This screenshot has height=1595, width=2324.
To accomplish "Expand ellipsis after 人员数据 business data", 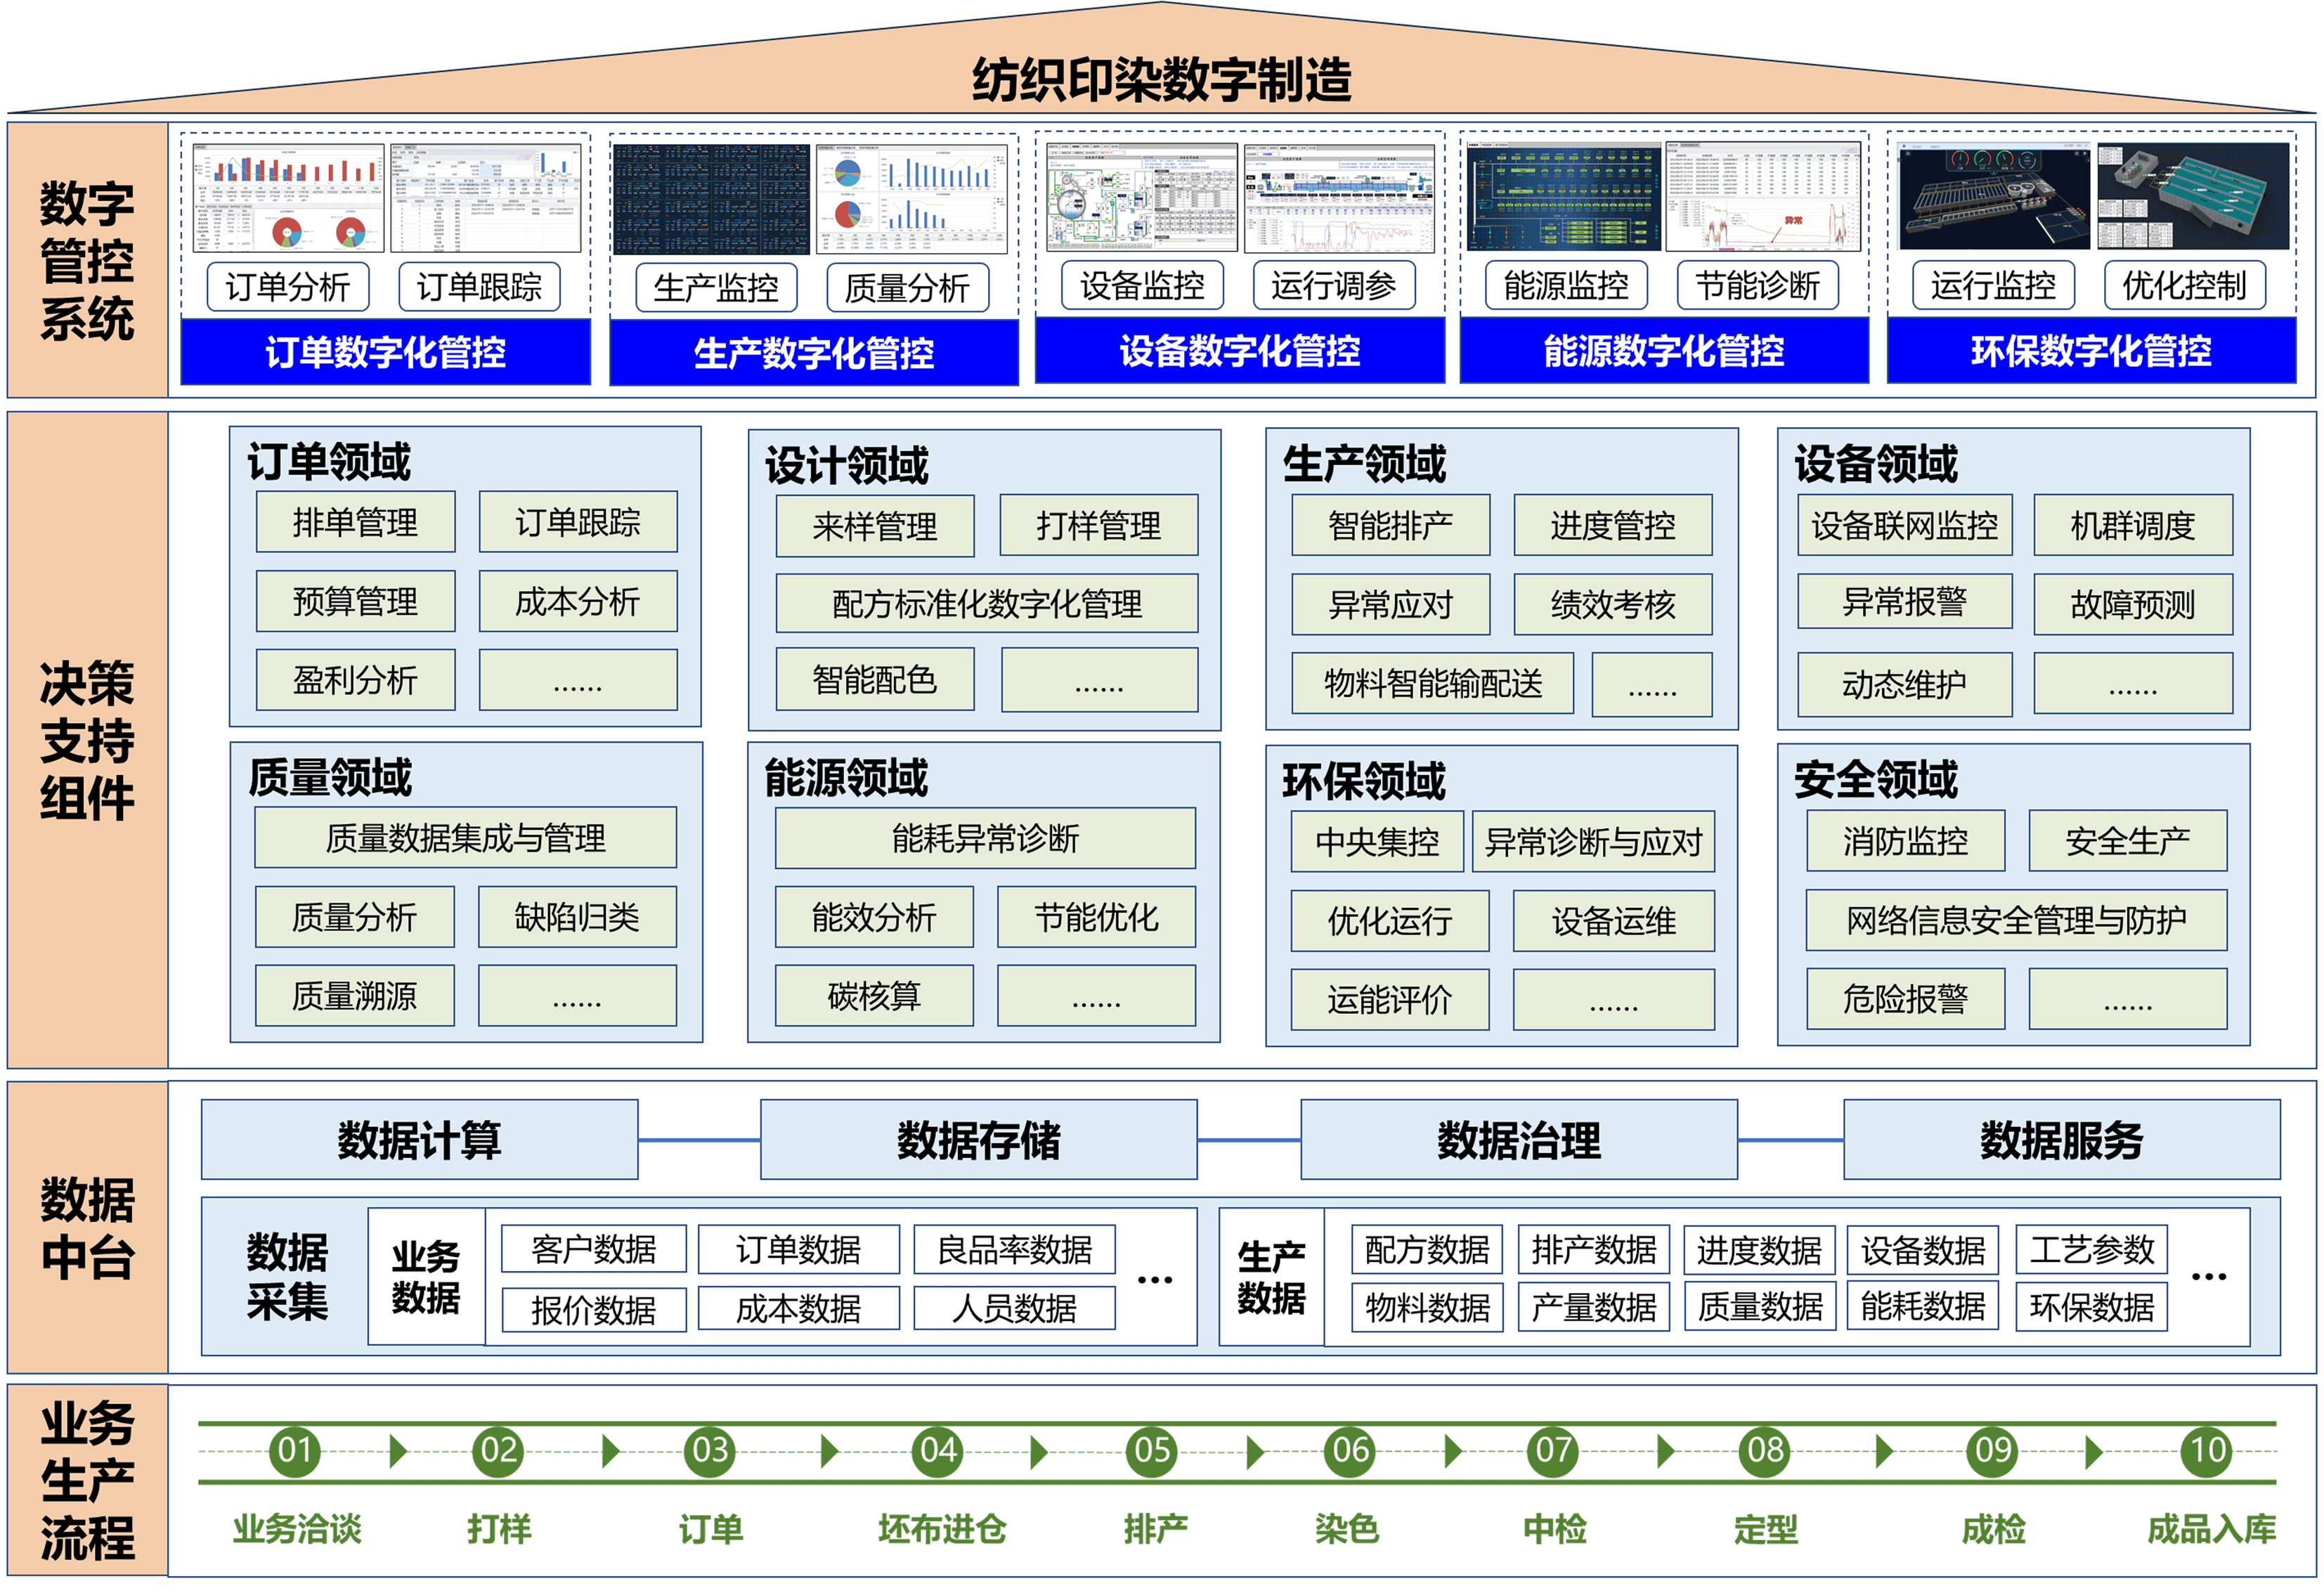I will 1154,1279.
